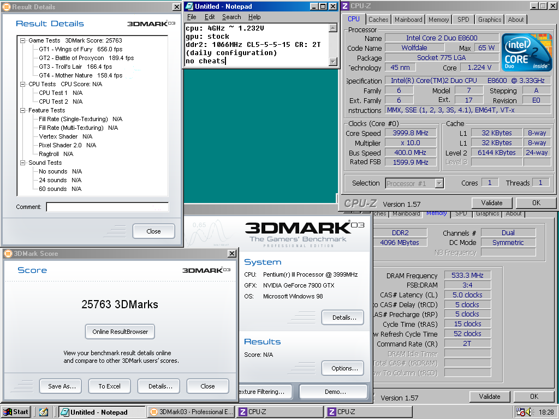Image resolution: width=559 pixels, height=419 pixels.
Task: Close the Result Details window with X
Action: pyautogui.click(x=176, y=7)
